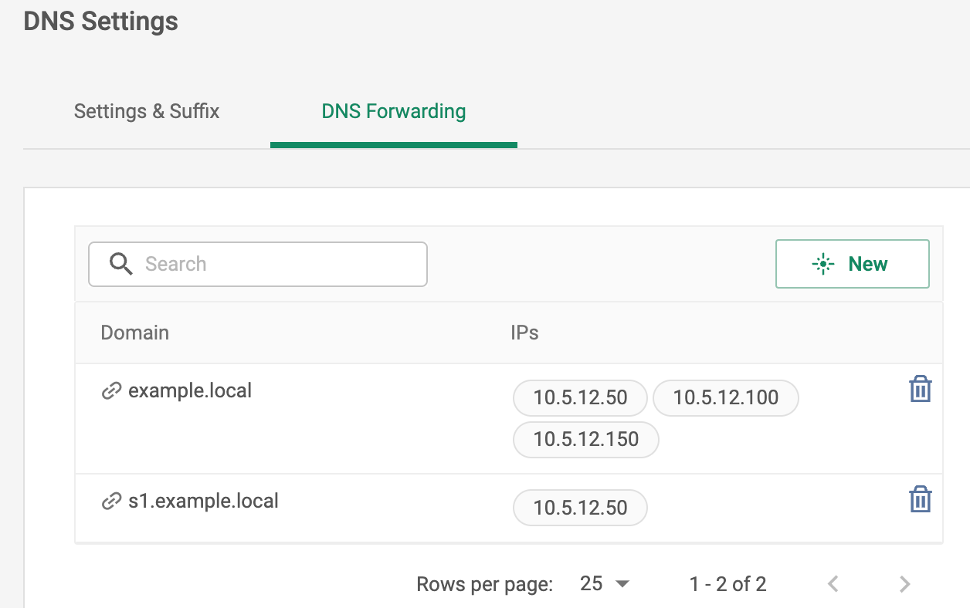Screen dimensions: 970x608
Task: Open the rows per page dropdown
Action: tap(604, 584)
